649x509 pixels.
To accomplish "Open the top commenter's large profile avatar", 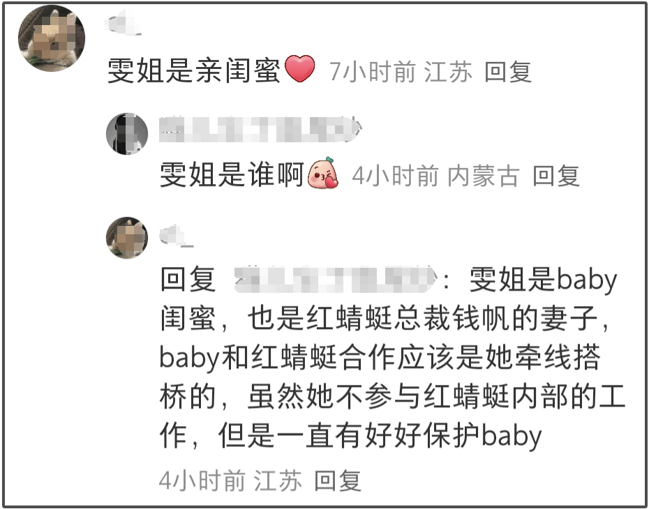I will click(52, 38).
